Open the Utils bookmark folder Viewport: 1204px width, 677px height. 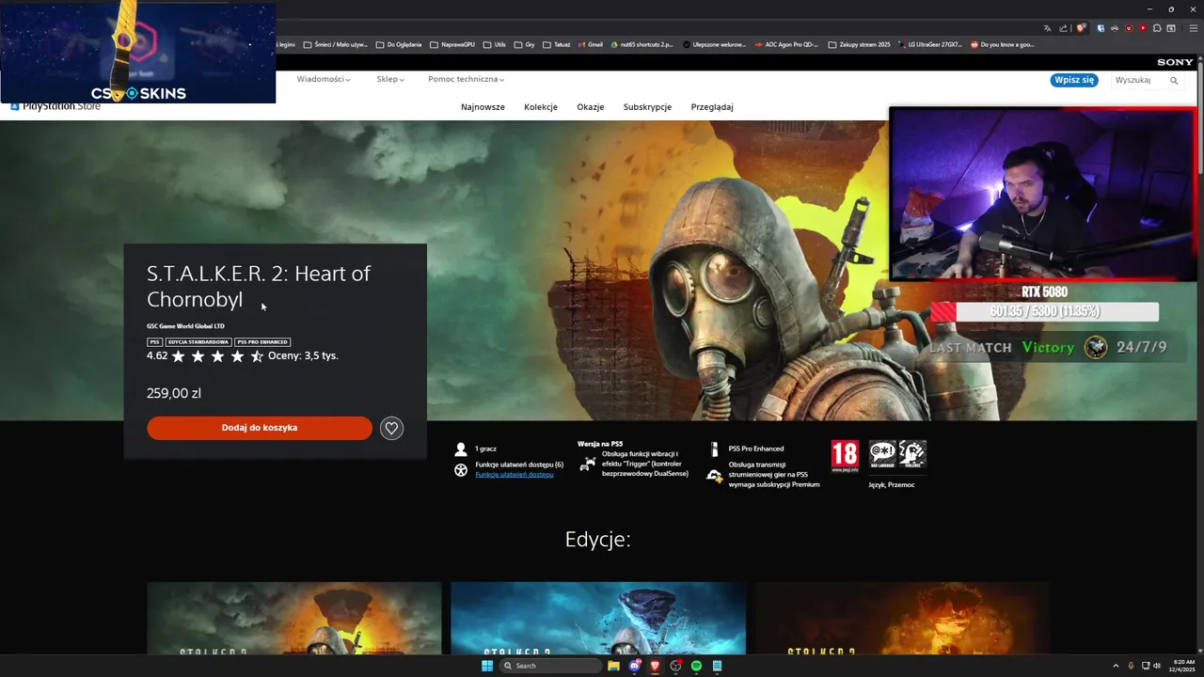(x=494, y=44)
